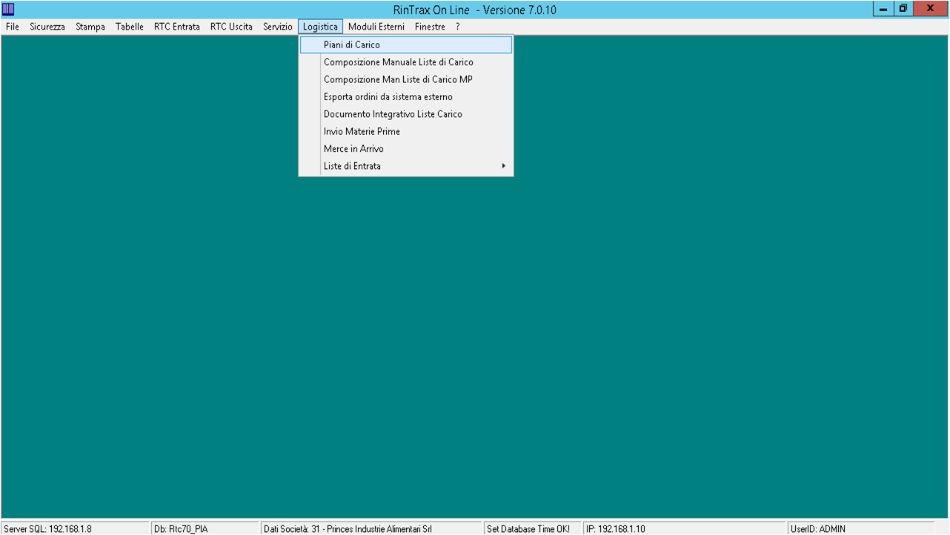Close the open Logistica menu
The width and height of the screenshot is (950, 535).
coord(320,27)
